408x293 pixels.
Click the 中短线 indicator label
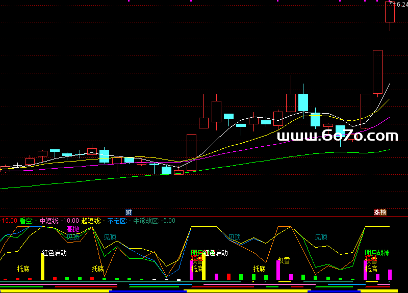tap(49, 221)
